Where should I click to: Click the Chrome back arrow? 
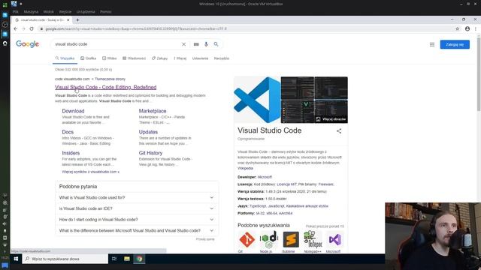(16, 28)
